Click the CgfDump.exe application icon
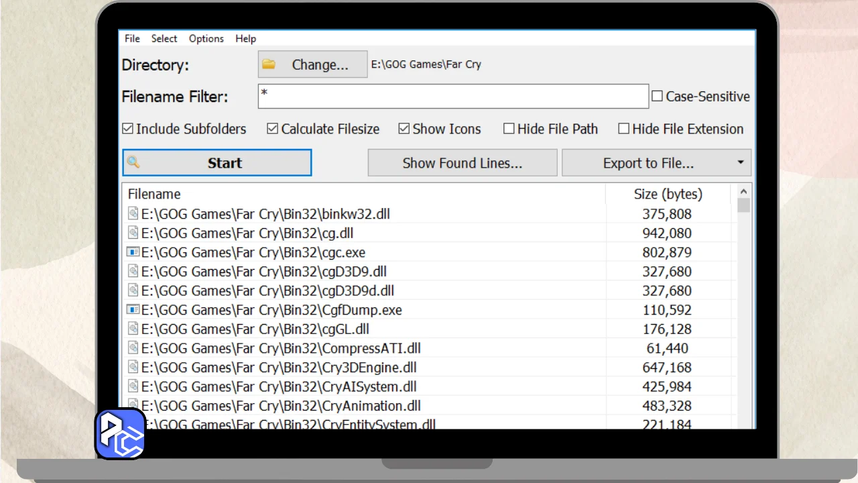This screenshot has width=858, height=483. tap(133, 310)
